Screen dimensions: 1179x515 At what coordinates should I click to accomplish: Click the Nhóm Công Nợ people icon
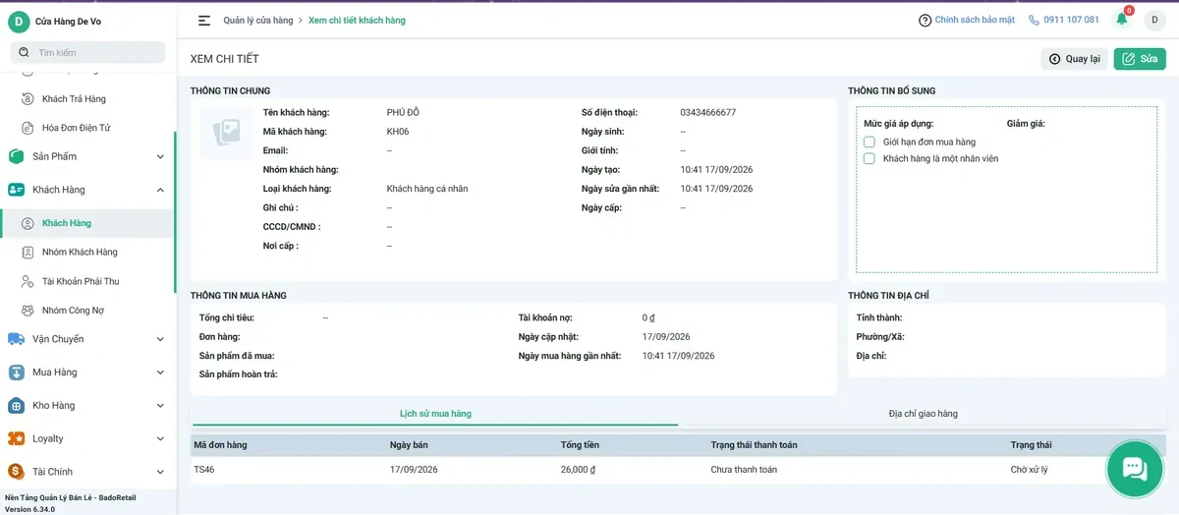[28, 311]
